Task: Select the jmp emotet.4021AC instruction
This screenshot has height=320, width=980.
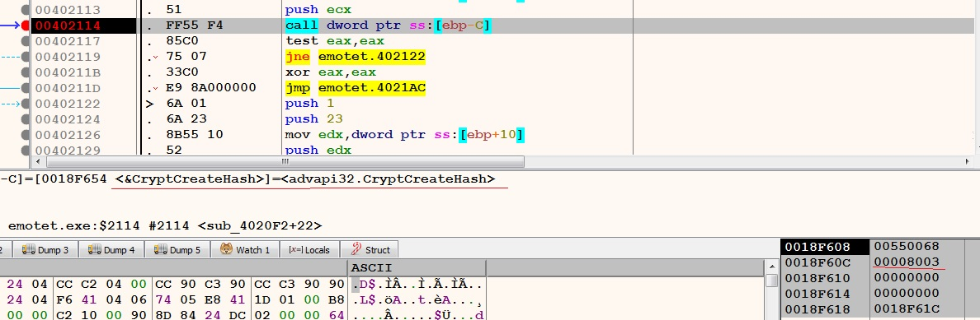Action: [355, 88]
